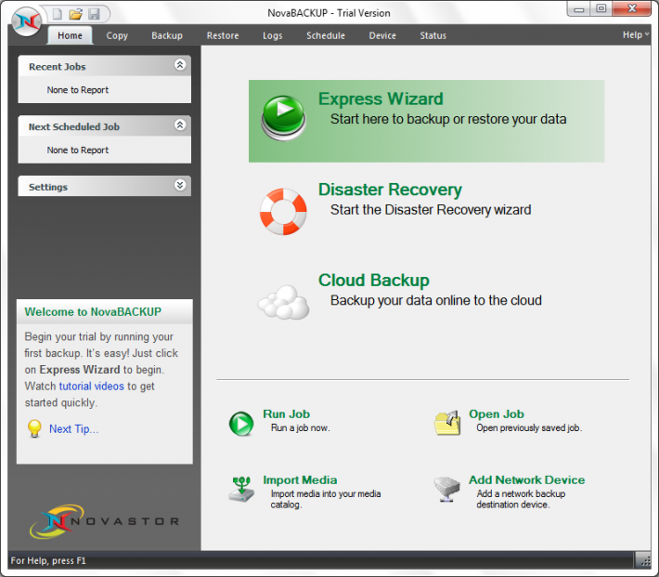Click the green Express Wizard play button
Screen dimensions: 659x577
pyautogui.click(x=283, y=118)
